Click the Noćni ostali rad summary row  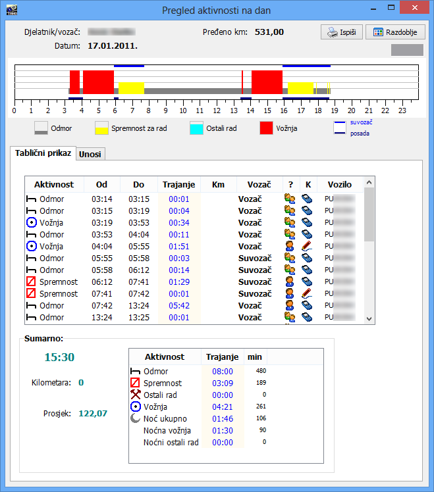pos(198,443)
